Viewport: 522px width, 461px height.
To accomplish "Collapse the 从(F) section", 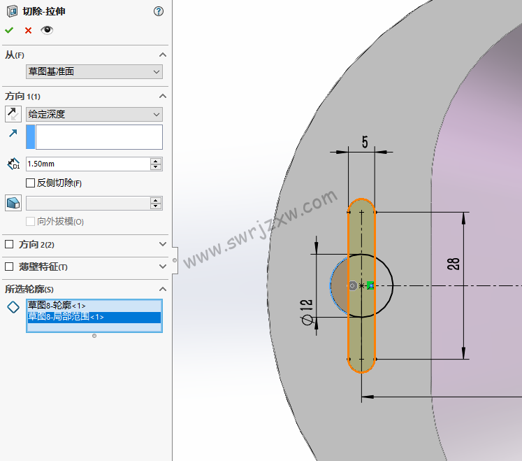I will pos(162,55).
